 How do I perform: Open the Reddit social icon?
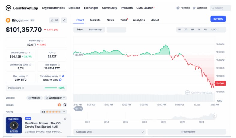point(59,105)
